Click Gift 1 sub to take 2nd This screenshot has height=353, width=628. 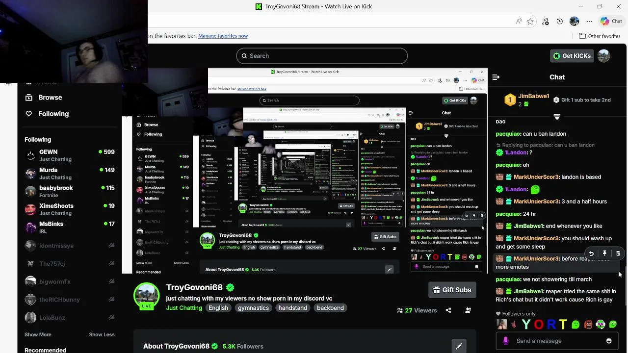582,100
